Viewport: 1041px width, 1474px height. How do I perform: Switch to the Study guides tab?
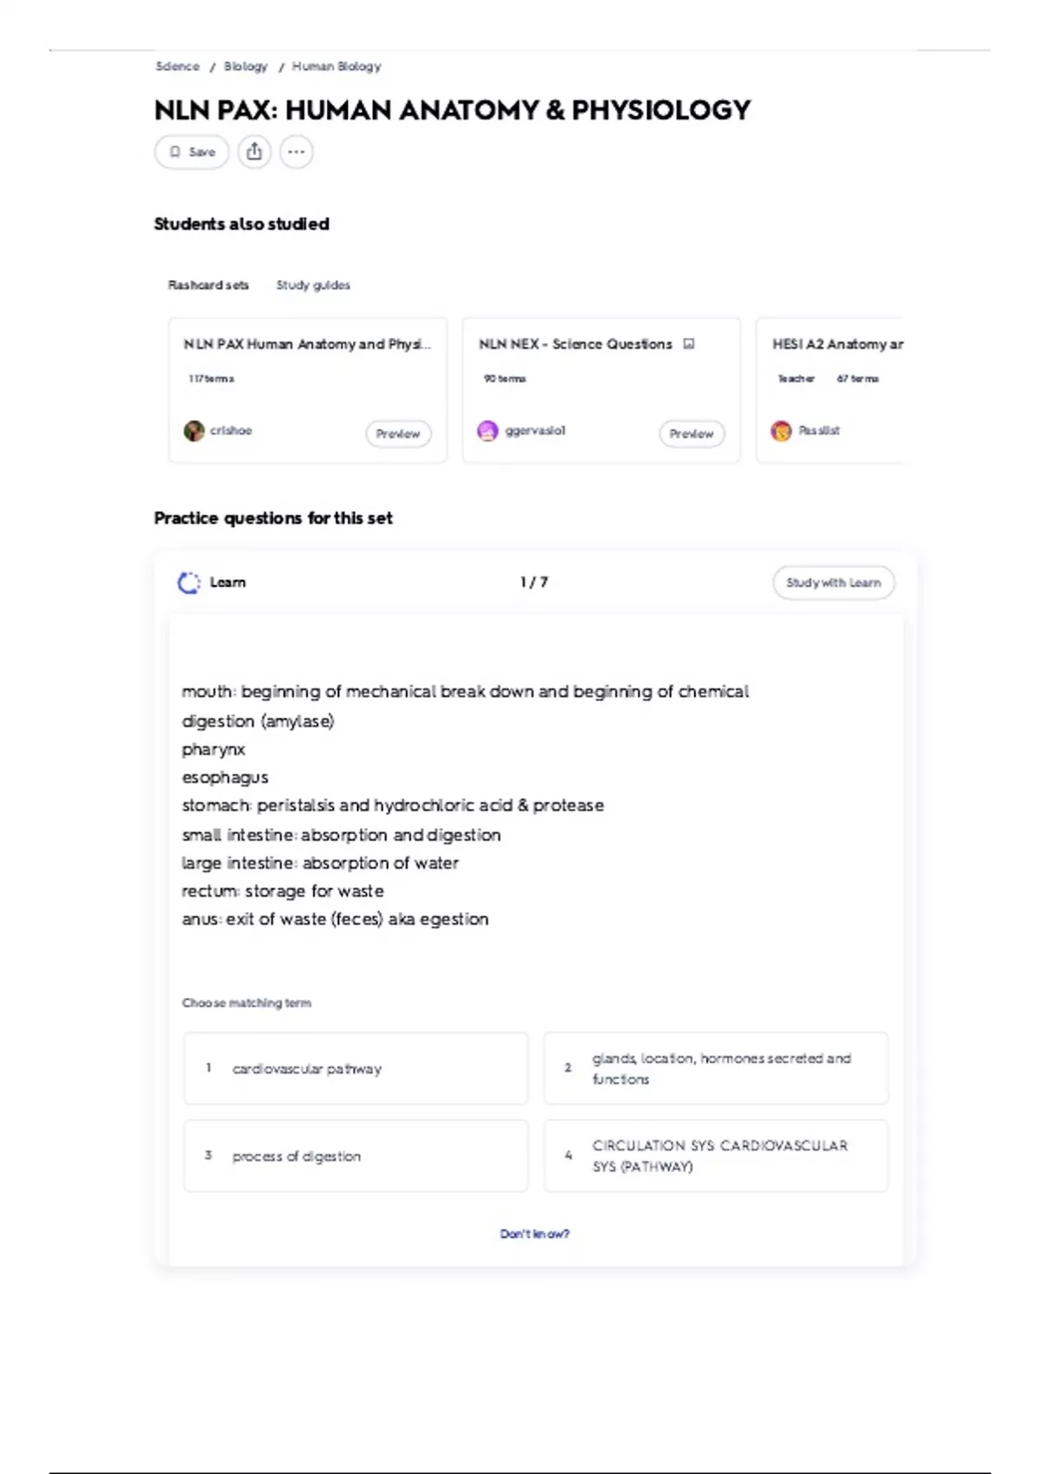click(x=313, y=285)
